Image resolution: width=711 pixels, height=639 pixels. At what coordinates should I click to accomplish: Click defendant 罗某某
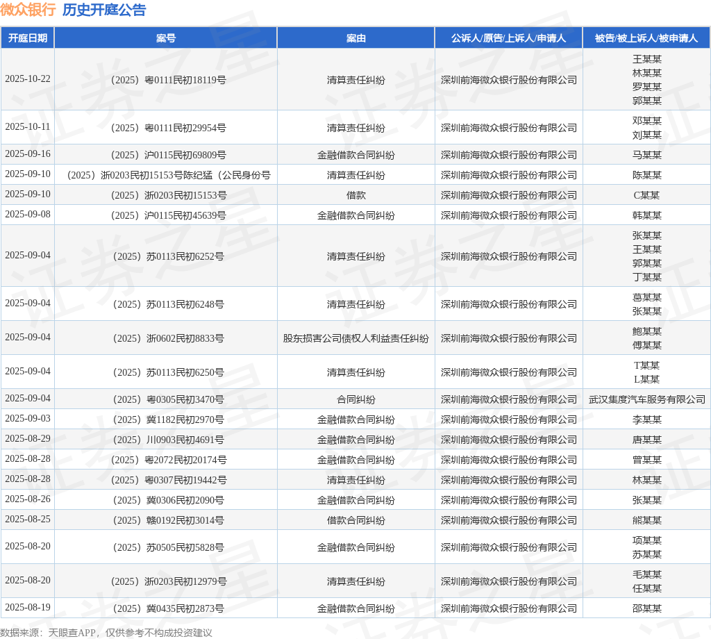pyautogui.click(x=646, y=87)
